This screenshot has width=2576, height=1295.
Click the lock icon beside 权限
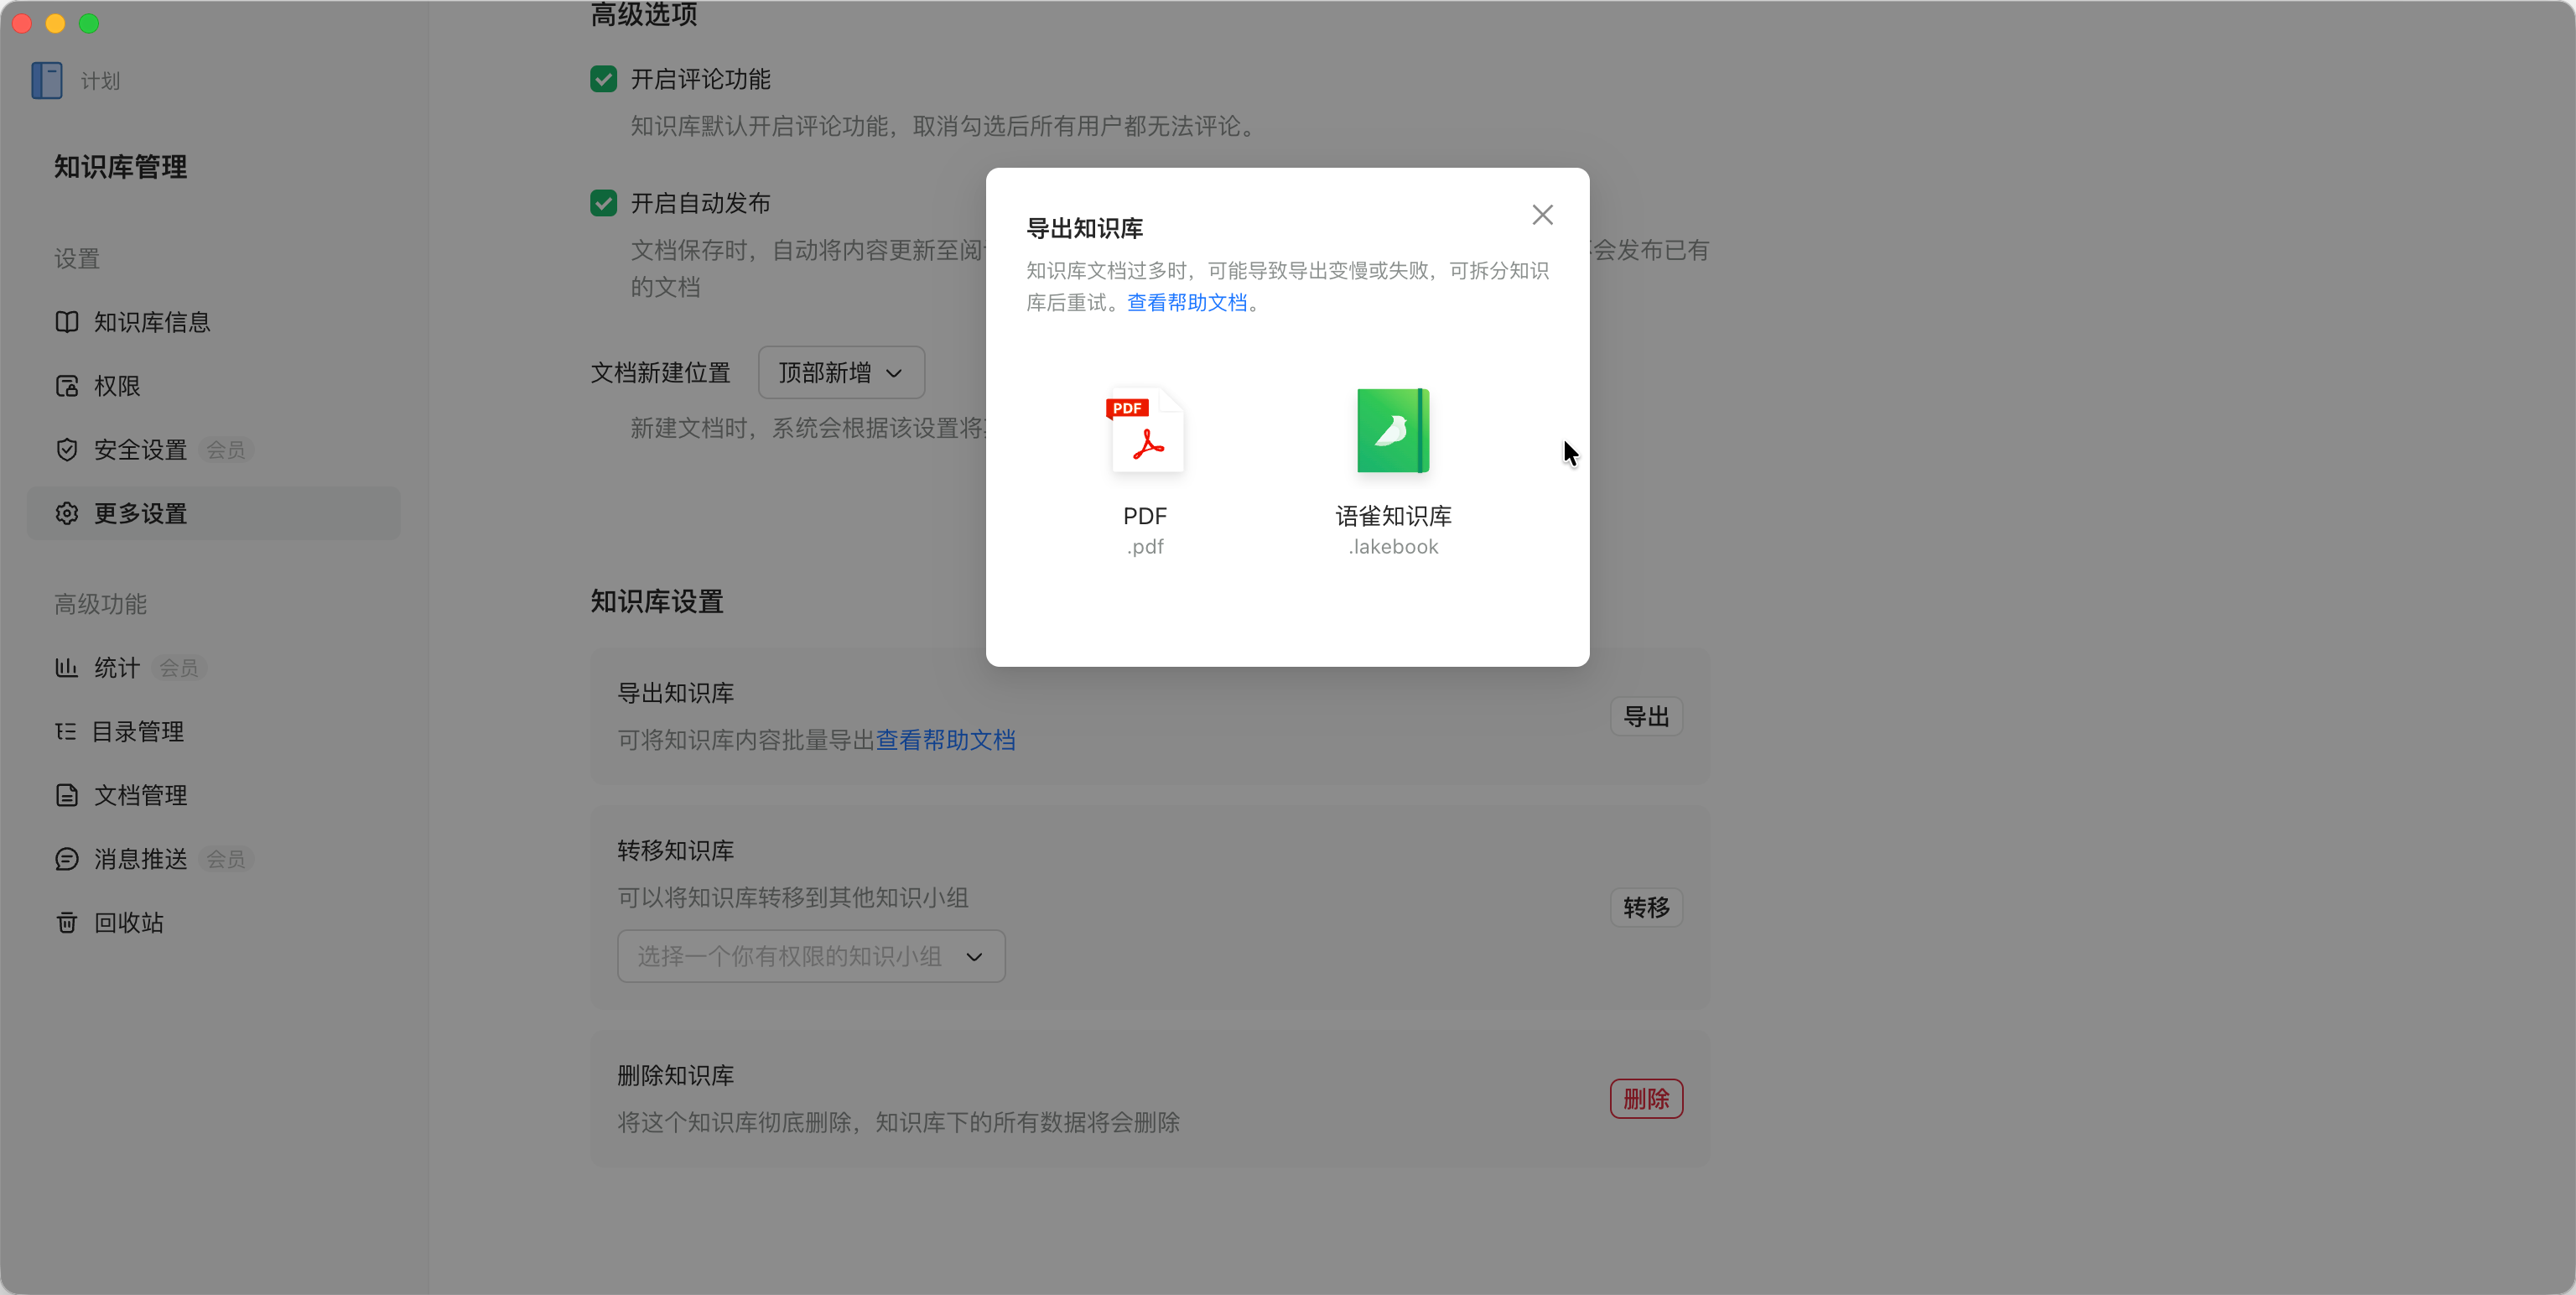(x=67, y=386)
